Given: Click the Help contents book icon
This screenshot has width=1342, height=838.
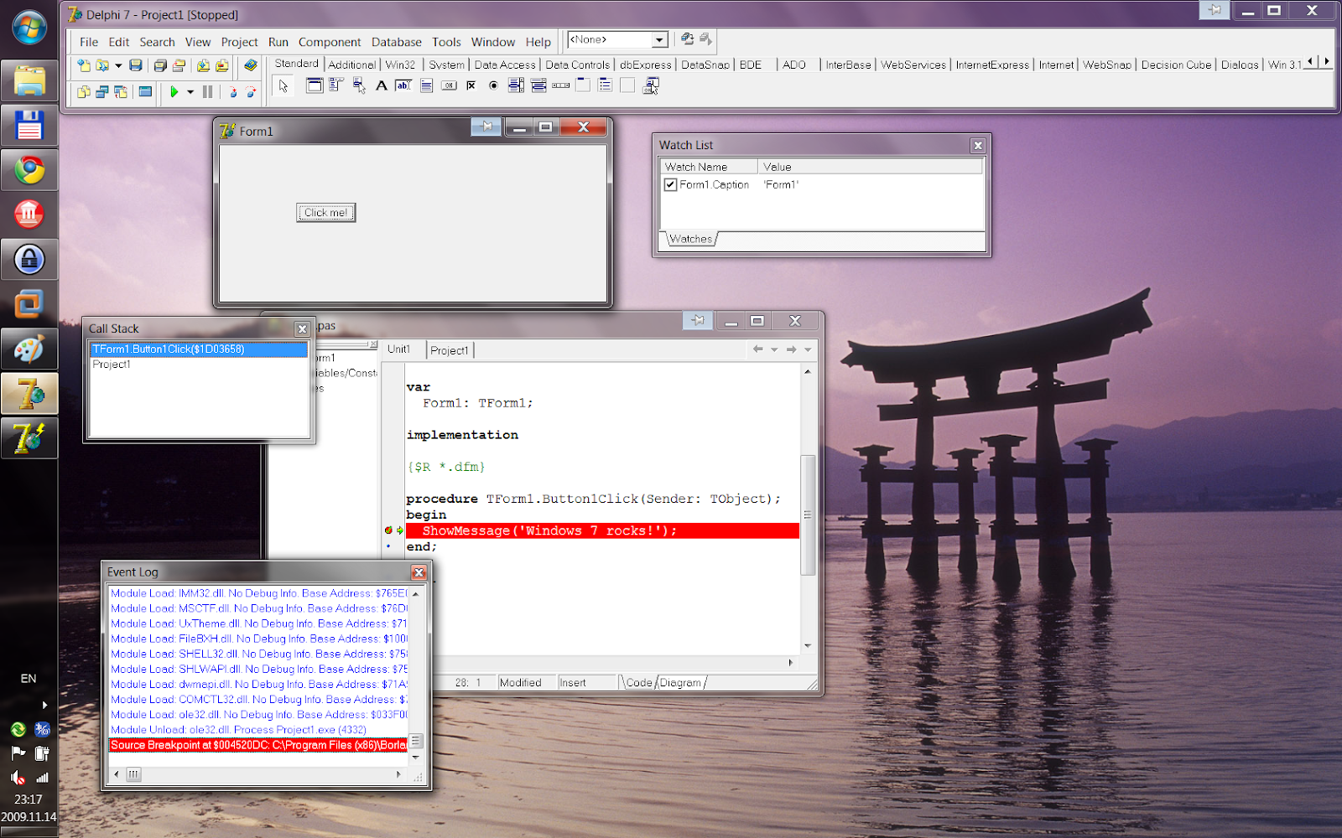Looking at the screenshot, I should (x=250, y=65).
